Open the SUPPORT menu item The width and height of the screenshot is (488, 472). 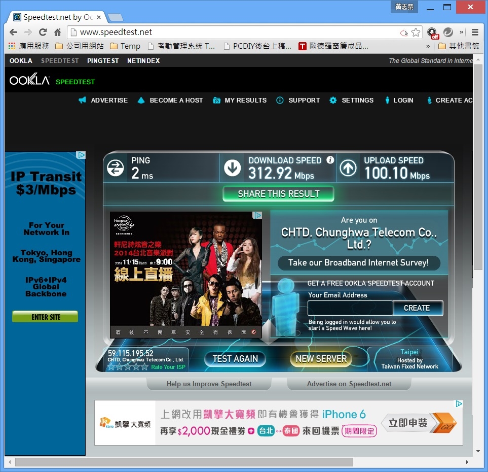click(x=298, y=100)
